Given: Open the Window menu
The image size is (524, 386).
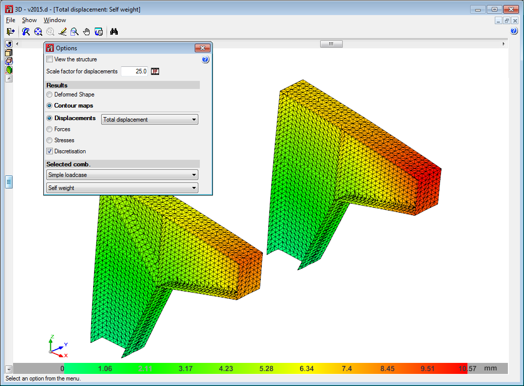Looking at the screenshot, I should point(54,20).
